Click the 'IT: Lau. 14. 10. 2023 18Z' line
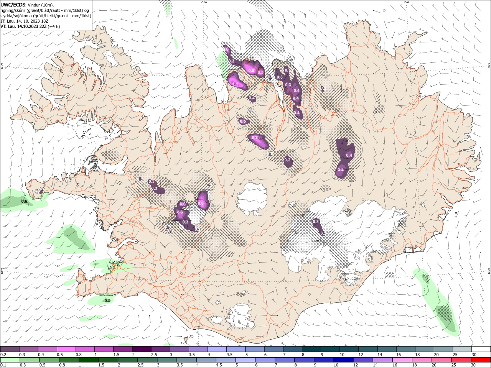This screenshot has width=491, height=368. (24, 21)
